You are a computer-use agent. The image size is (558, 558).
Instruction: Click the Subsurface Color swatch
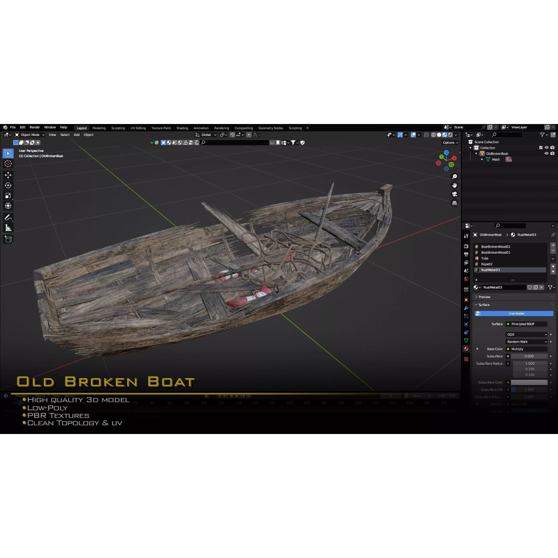(x=529, y=382)
